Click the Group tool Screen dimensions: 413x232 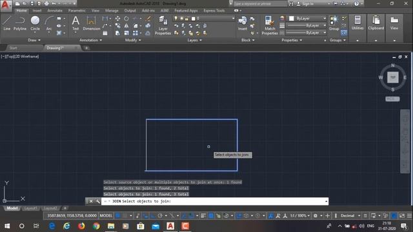coord(334,23)
